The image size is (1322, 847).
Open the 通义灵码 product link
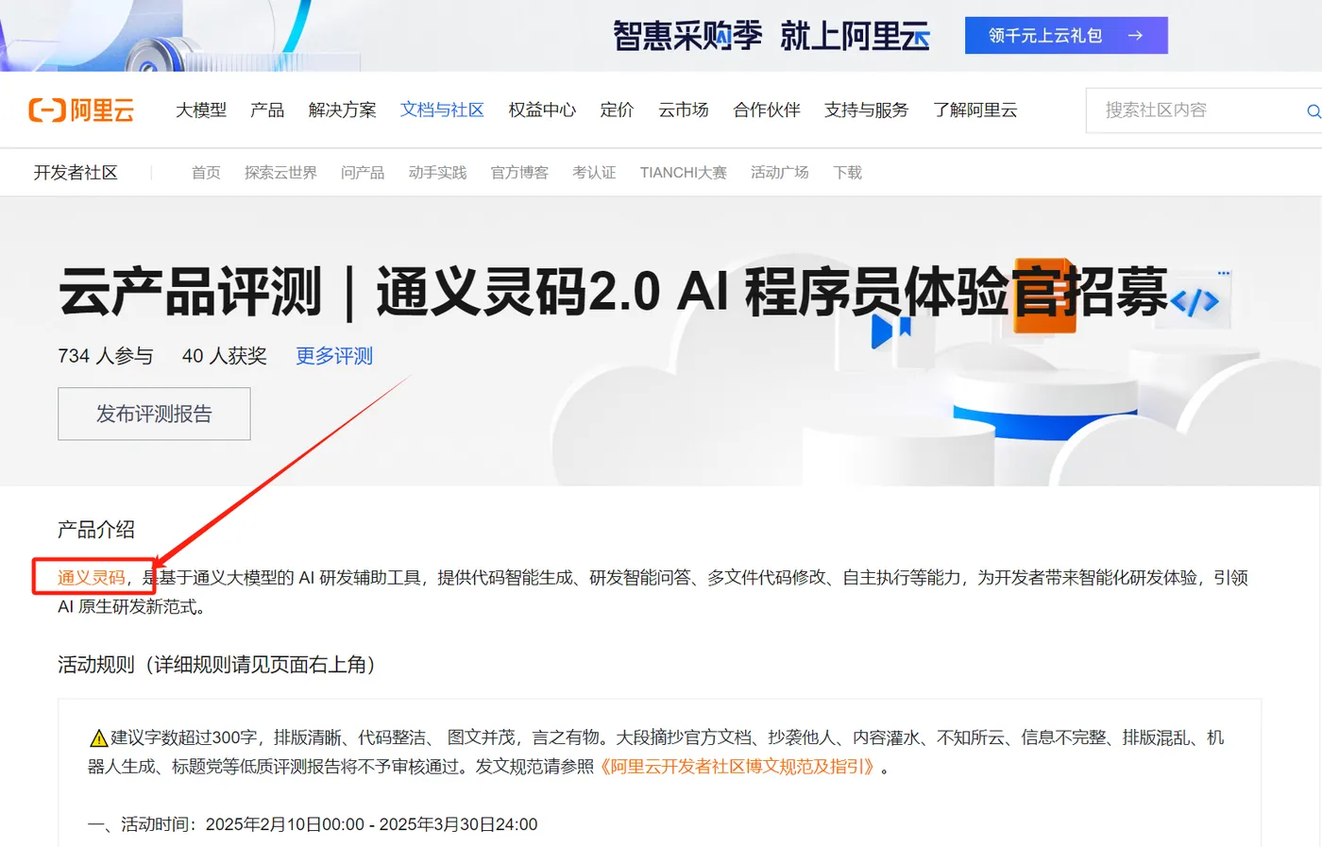pos(92,578)
